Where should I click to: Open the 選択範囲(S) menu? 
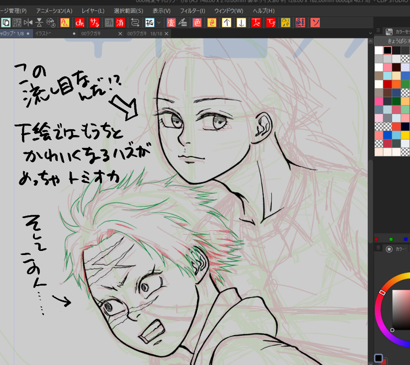[129, 11]
